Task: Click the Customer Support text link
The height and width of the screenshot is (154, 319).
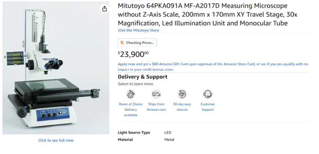Action: pyautogui.click(x=207, y=107)
